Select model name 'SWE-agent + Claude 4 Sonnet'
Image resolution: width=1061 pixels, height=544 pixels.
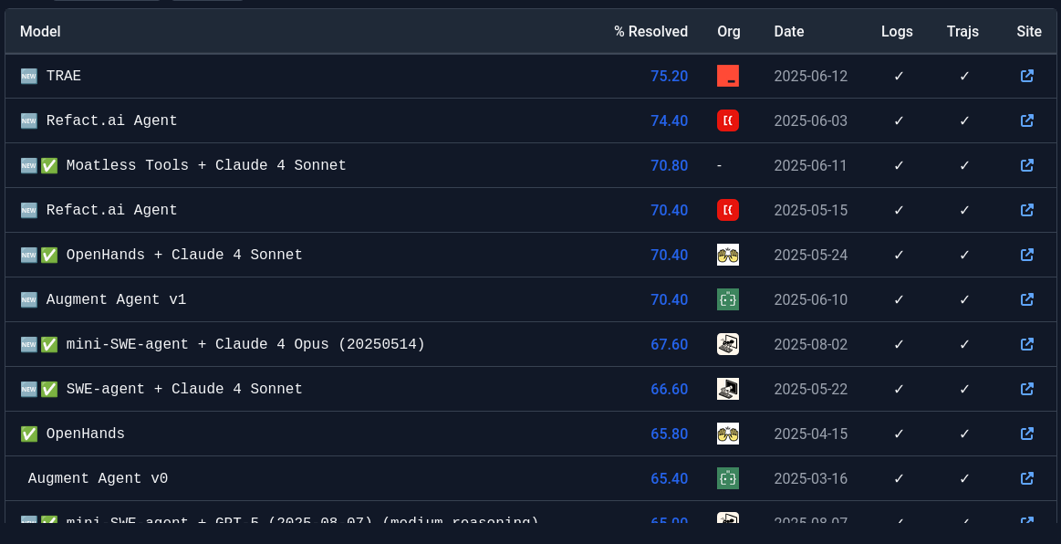coord(184,389)
